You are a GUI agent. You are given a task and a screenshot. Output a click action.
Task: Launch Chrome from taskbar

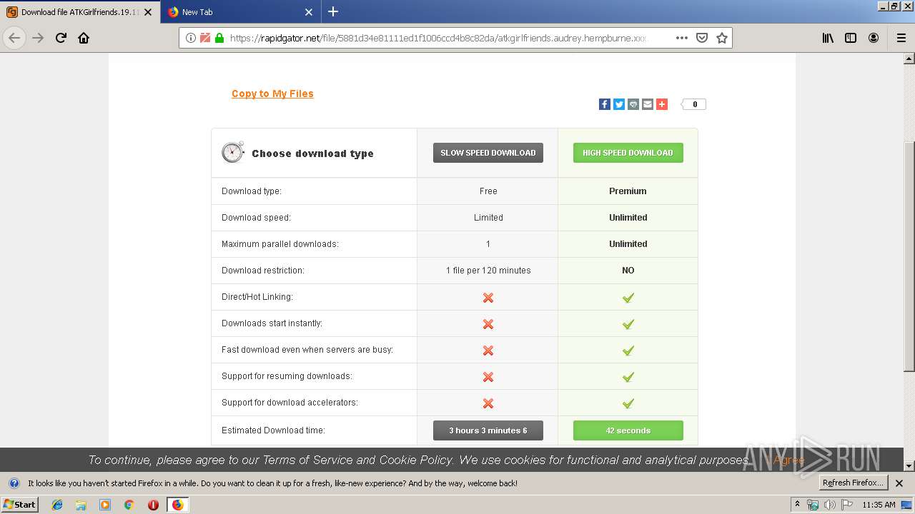coord(129,505)
